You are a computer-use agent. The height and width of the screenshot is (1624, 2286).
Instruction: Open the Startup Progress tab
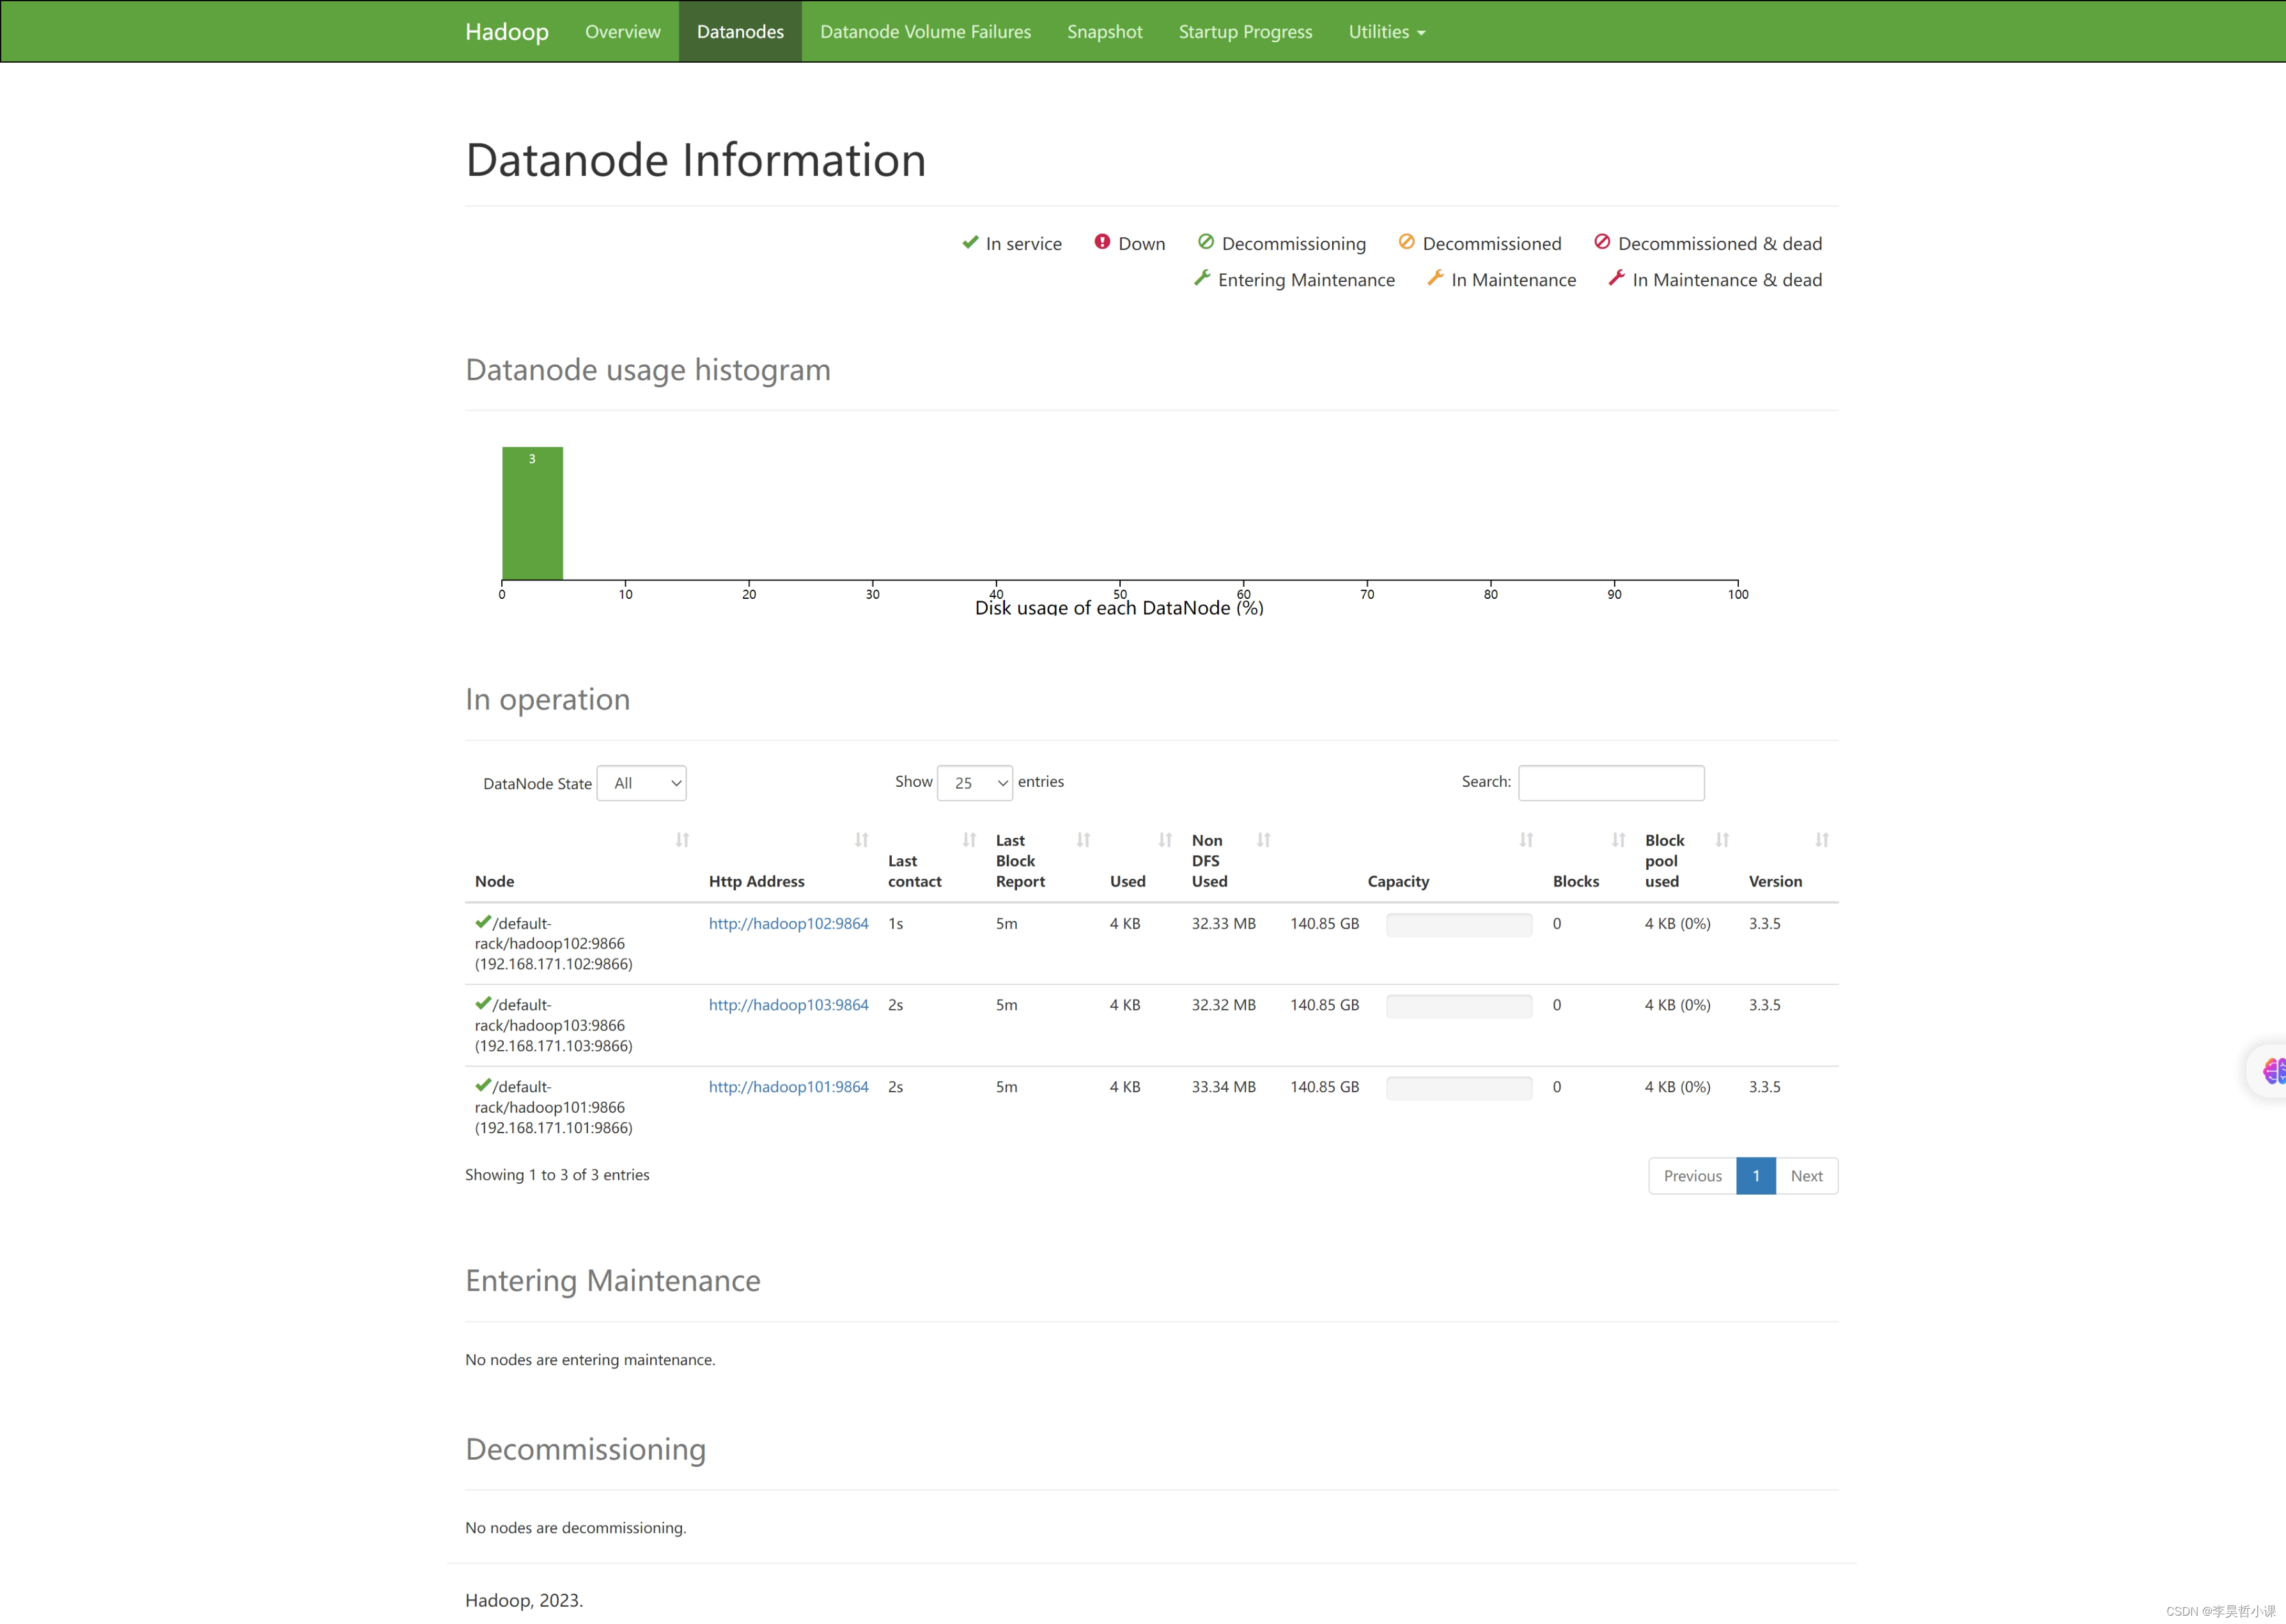tap(1245, 31)
